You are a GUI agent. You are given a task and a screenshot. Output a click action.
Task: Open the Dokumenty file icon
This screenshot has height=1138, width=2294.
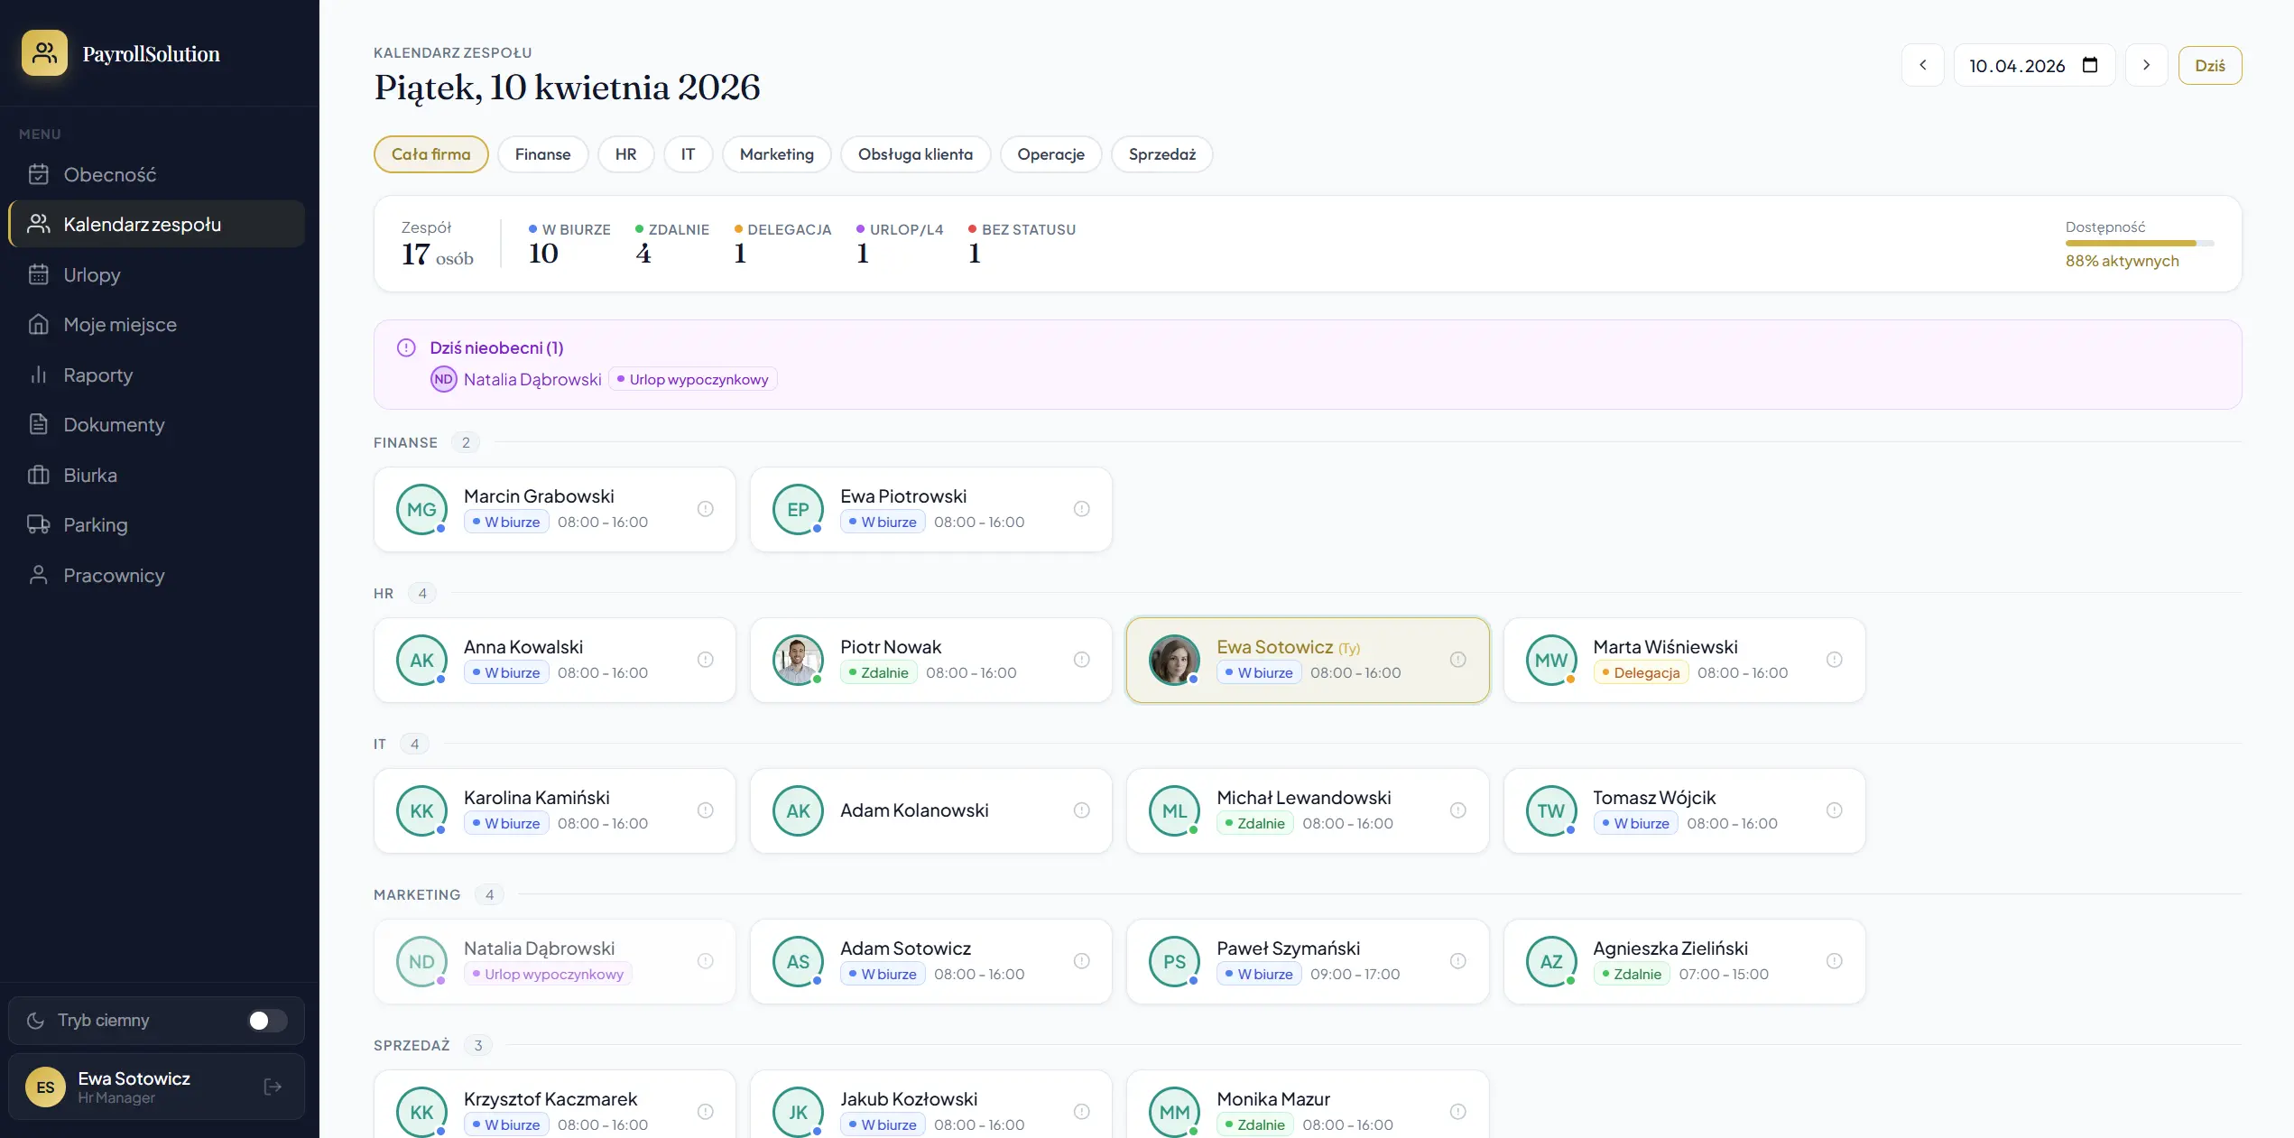[38, 424]
